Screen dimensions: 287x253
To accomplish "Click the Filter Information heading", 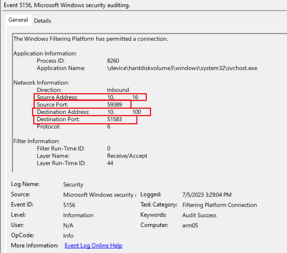I will click(x=37, y=141).
